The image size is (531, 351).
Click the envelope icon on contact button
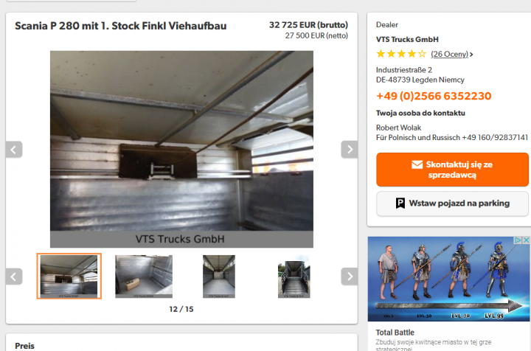tap(417, 164)
